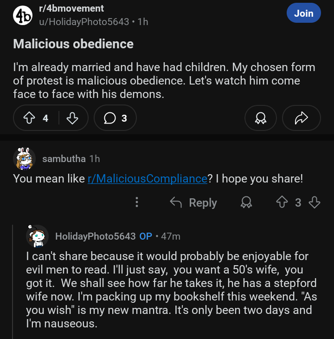The height and width of the screenshot is (339, 334).
Task: Open sambutha's comment options menu
Action: tap(137, 202)
